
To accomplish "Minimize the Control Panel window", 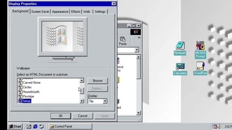I will pyautogui.click(x=129, y=26).
